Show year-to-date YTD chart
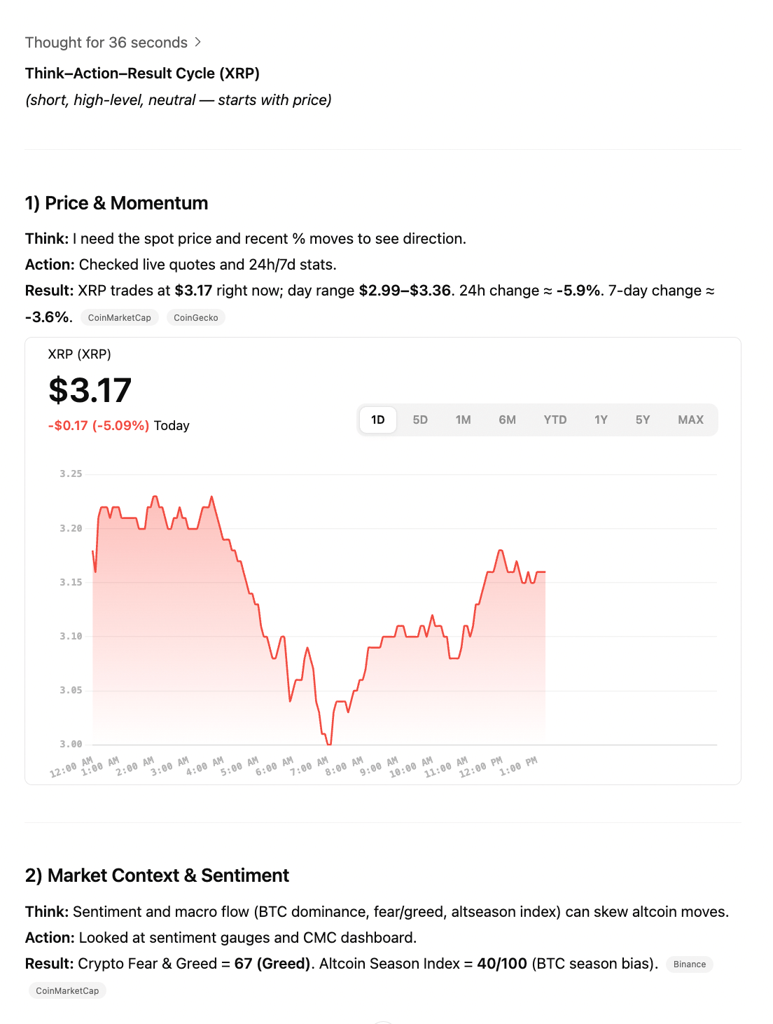Viewport: 773px width, 1024px height. [555, 420]
